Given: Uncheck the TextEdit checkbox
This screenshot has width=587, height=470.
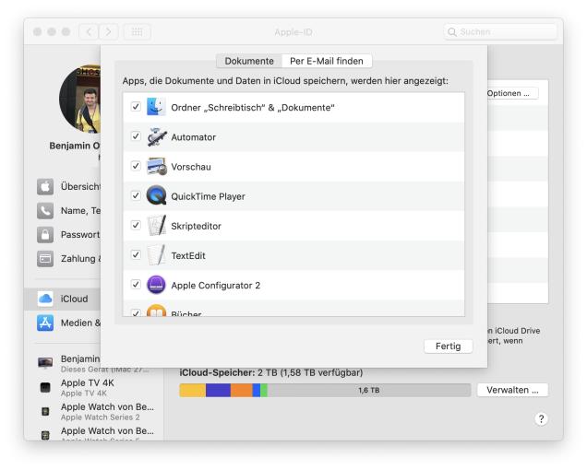Looking at the screenshot, I should tap(136, 254).
